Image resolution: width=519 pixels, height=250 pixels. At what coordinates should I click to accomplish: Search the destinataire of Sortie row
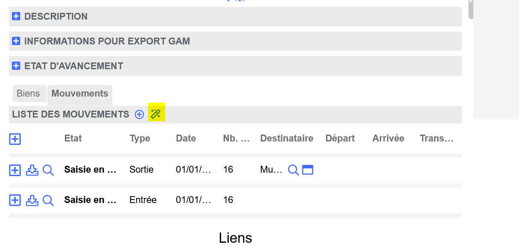point(293,170)
